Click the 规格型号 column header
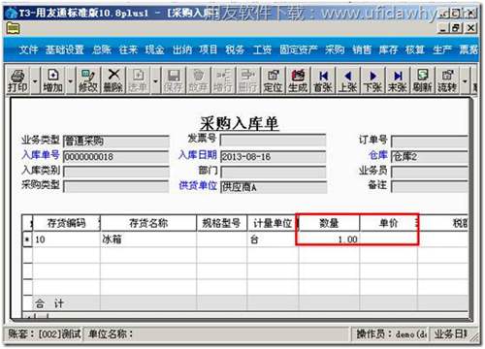The height and width of the screenshot is (349, 485). pos(222,223)
